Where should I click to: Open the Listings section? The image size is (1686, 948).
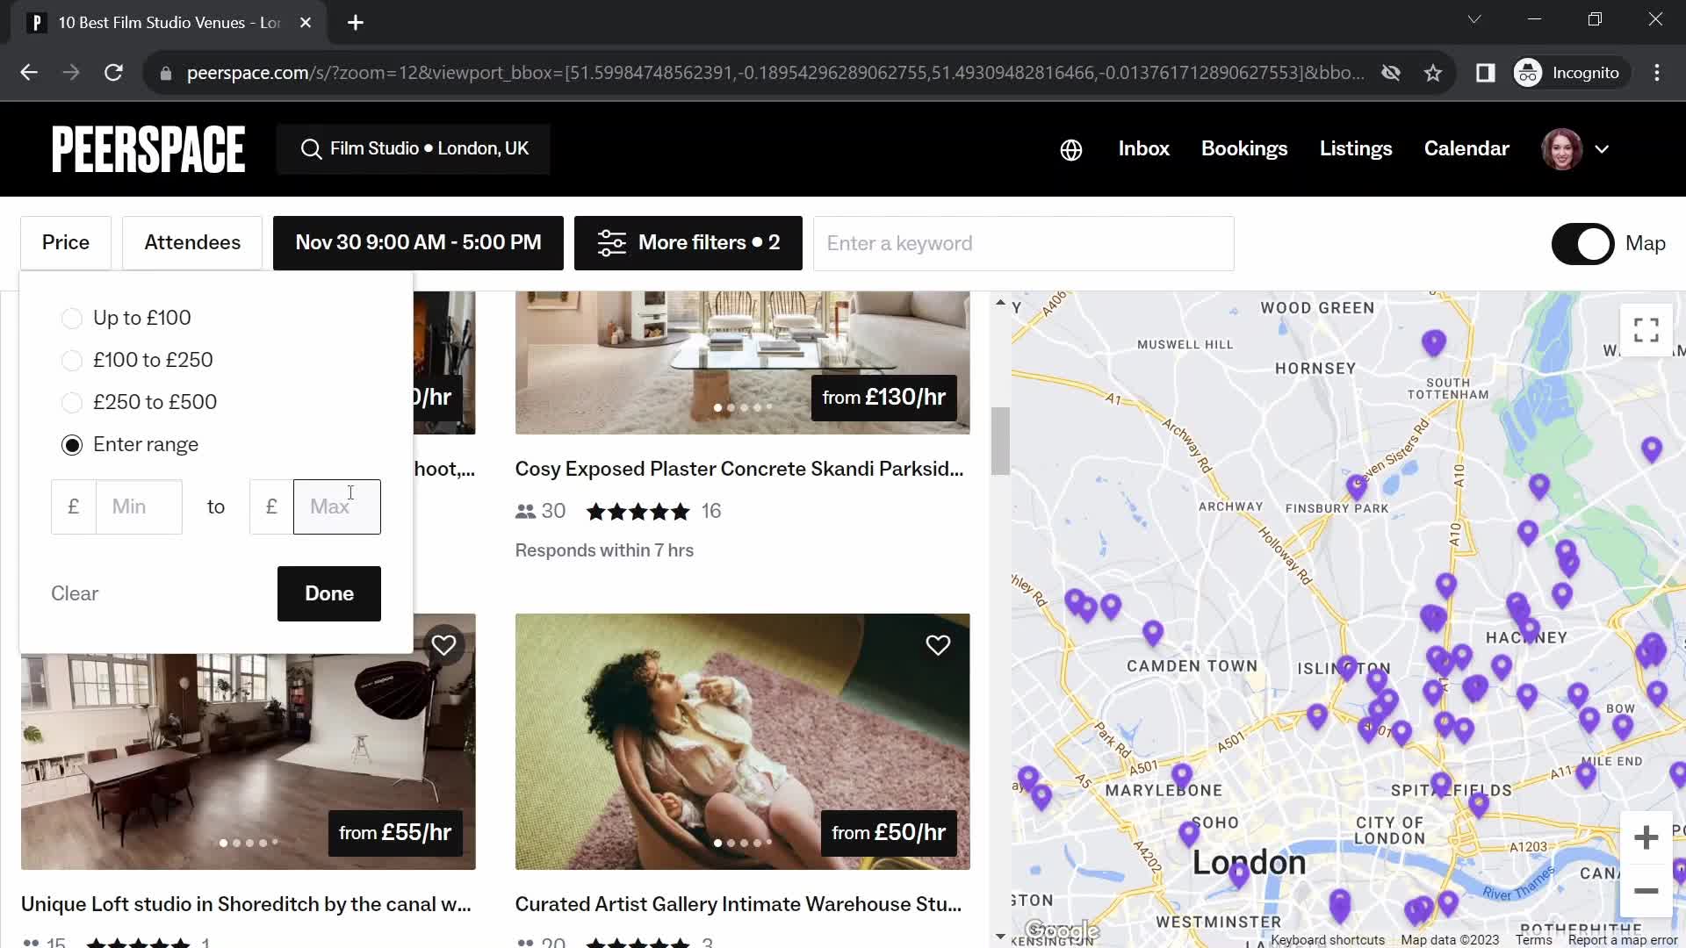pyautogui.click(x=1356, y=148)
